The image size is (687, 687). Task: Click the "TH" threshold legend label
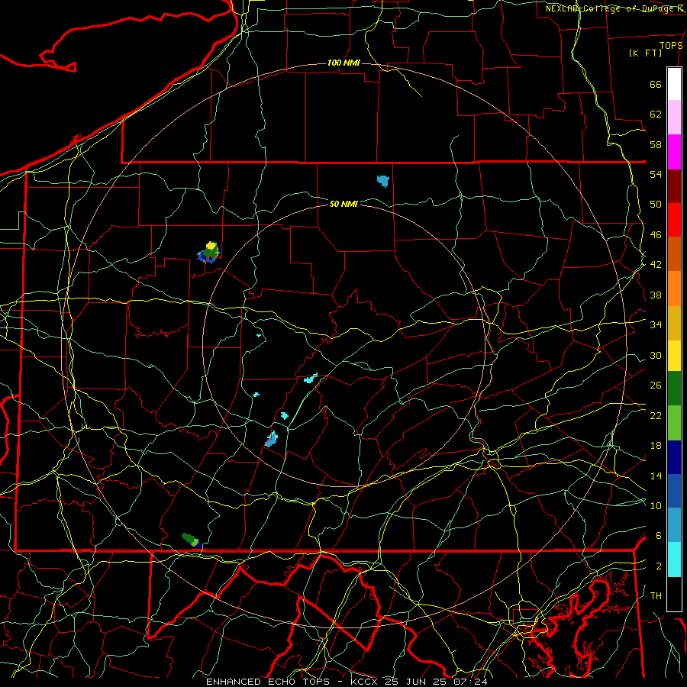coord(656,596)
